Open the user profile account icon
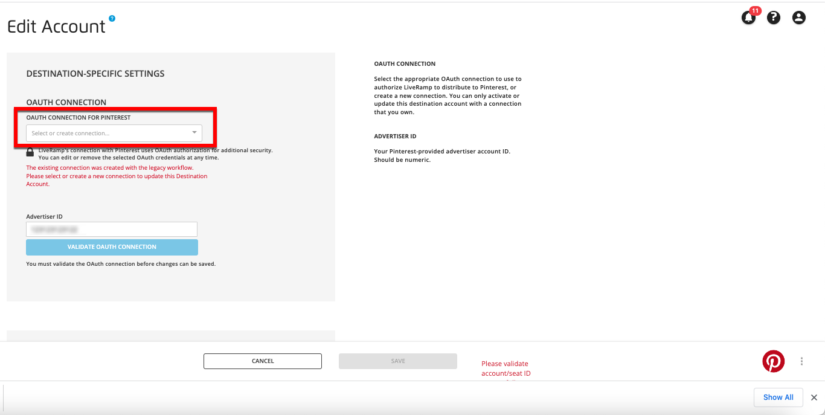825x415 pixels. coord(799,18)
